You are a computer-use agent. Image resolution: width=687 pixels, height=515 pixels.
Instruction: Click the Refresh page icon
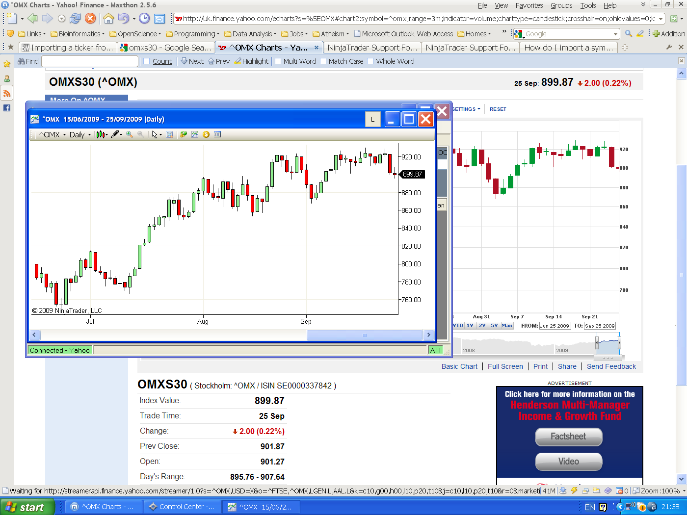click(75, 19)
